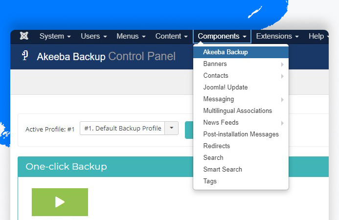Open the Extensions menu
Image resolution: width=339 pixels, height=220 pixels.
pyautogui.click(x=277, y=36)
